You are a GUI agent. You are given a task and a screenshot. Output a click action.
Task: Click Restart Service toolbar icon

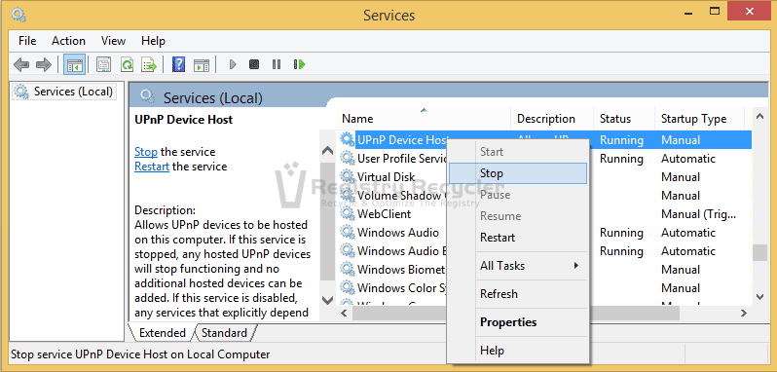pos(299,64)
